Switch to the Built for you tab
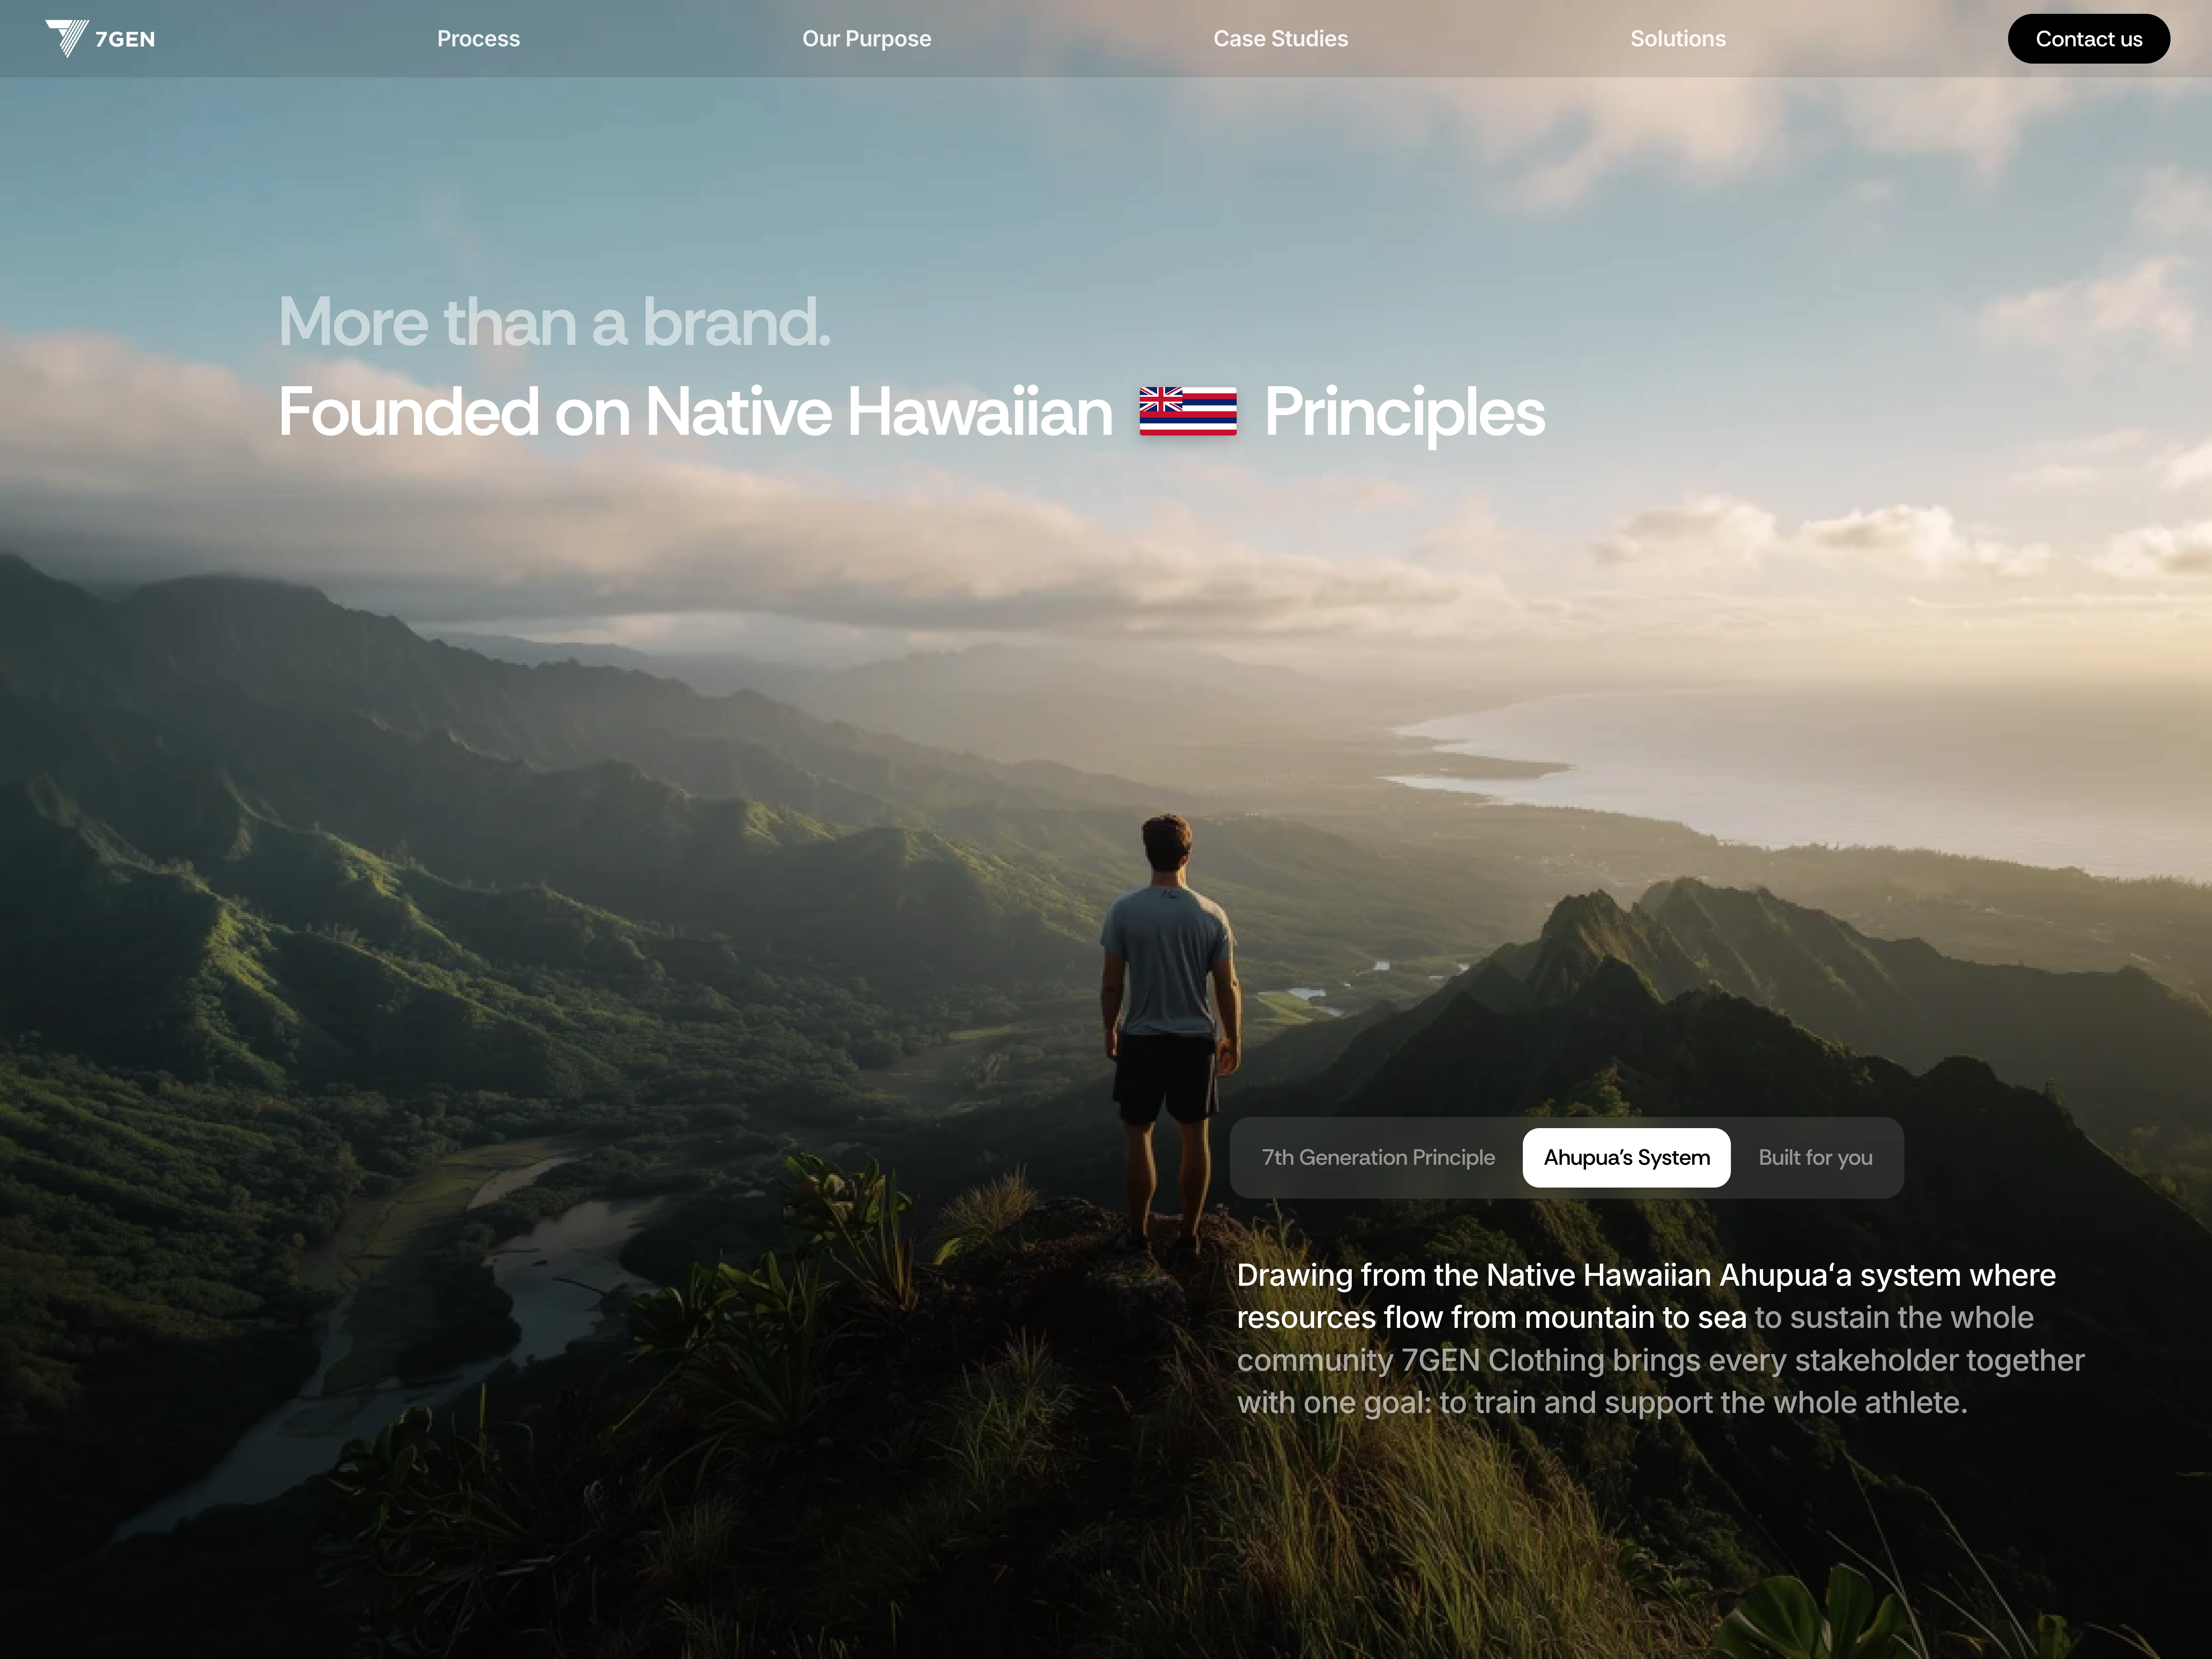Viewport: 2212px width, 1659px height. pos(1815,1157)
